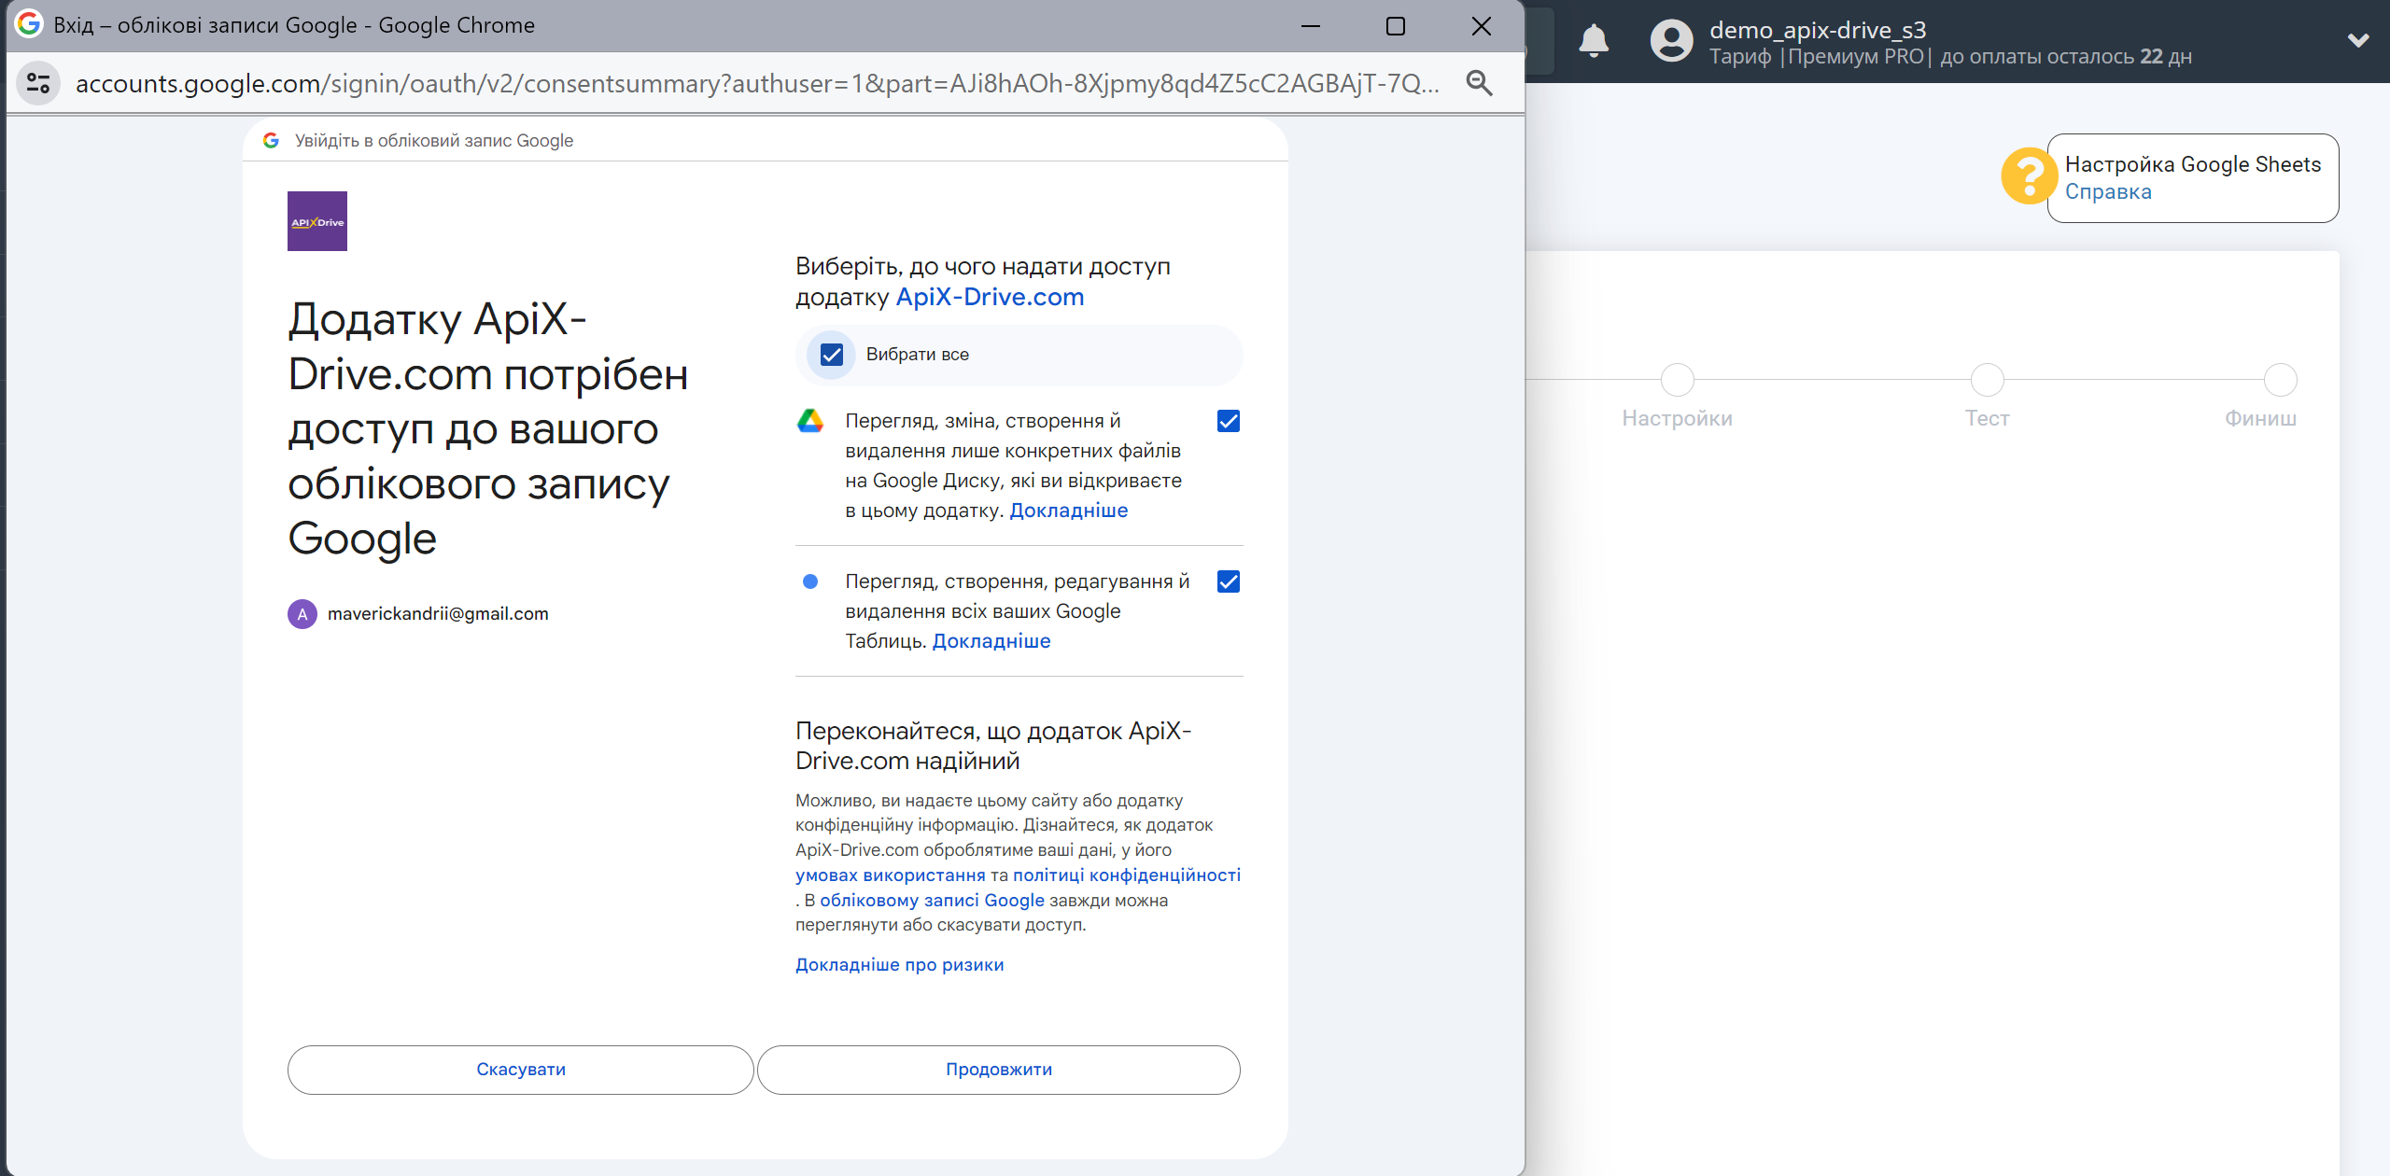This screenshot has height=1176, width=2390.
Task: Click the 'Продовжити' button
Action: pyautogui.click(x=999, y=1070)
